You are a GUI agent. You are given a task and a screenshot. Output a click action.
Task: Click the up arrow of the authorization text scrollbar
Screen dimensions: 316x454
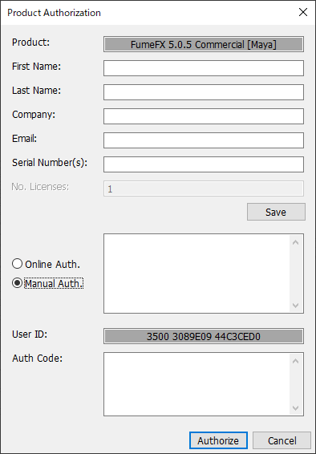(x=295, y=242)
